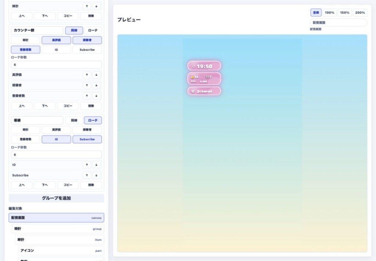
Task: Click 削除 in the カウンター群 group
Action: coord(91,106)
